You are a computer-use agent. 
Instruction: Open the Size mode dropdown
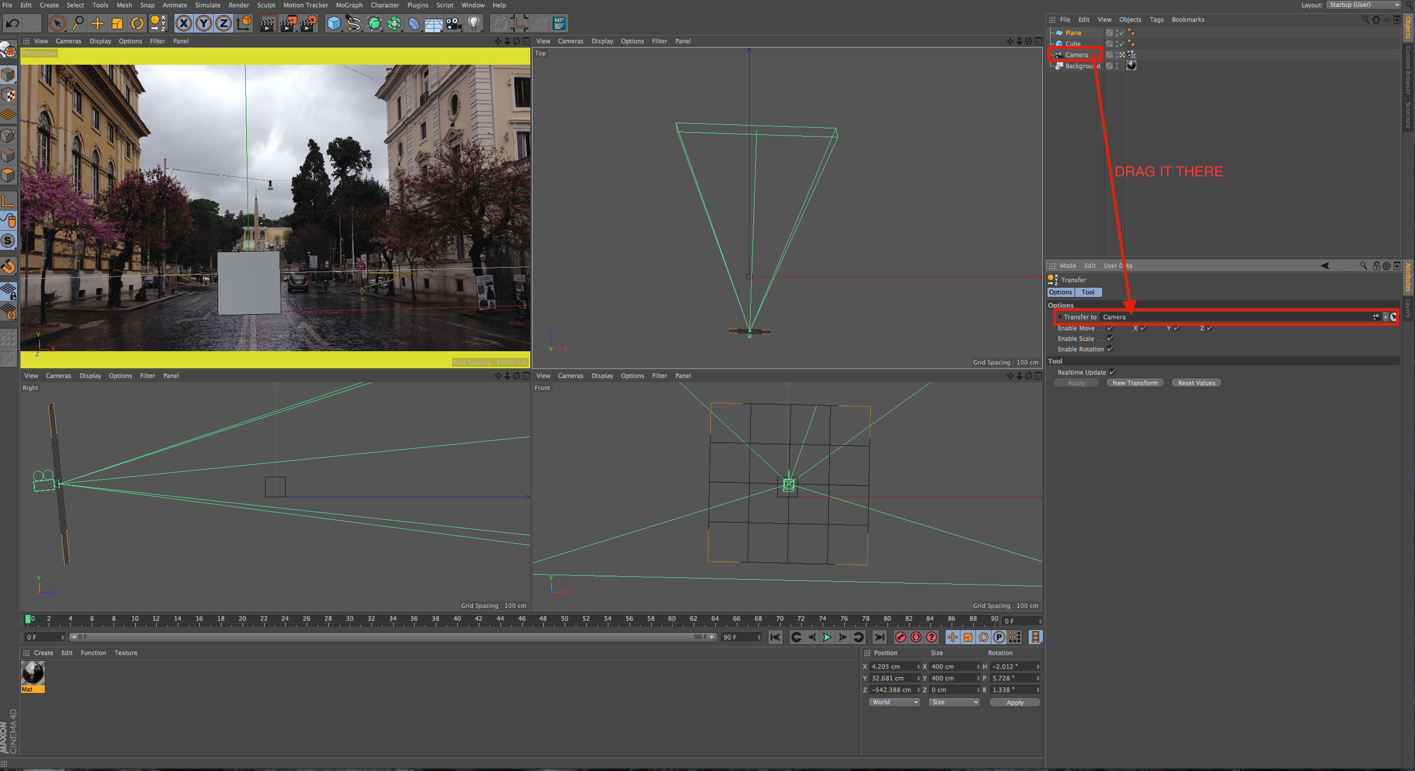(x=954, y=702)
